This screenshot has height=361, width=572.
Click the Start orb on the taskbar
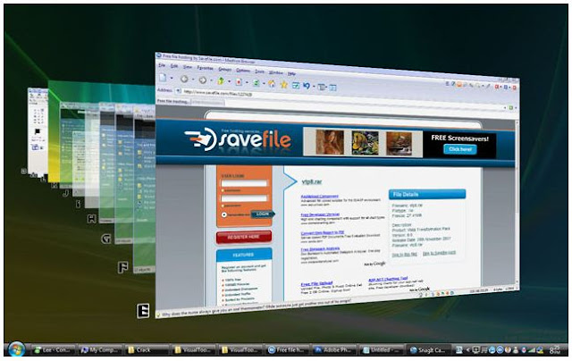[16, 349]
